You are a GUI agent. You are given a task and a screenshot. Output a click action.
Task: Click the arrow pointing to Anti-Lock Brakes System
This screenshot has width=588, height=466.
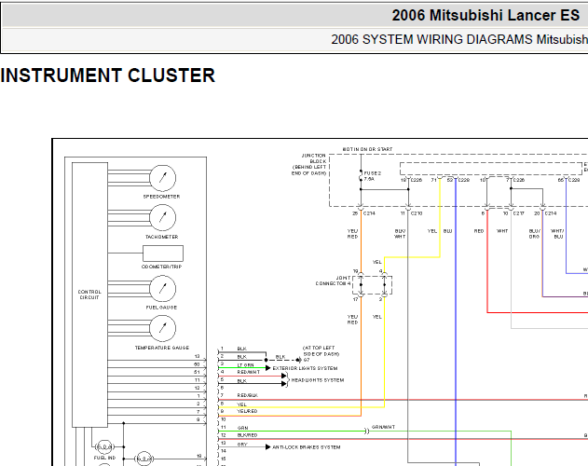[x=268, y=446]
